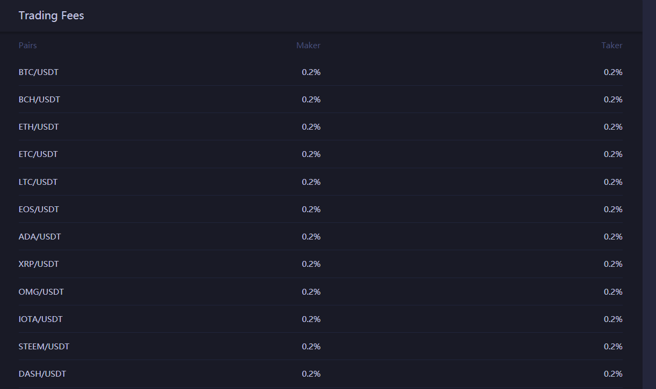Select the DASH/USDT pair row
Image resolution: width=656 pixels, height=389 pixels.
tap(320, 374)
